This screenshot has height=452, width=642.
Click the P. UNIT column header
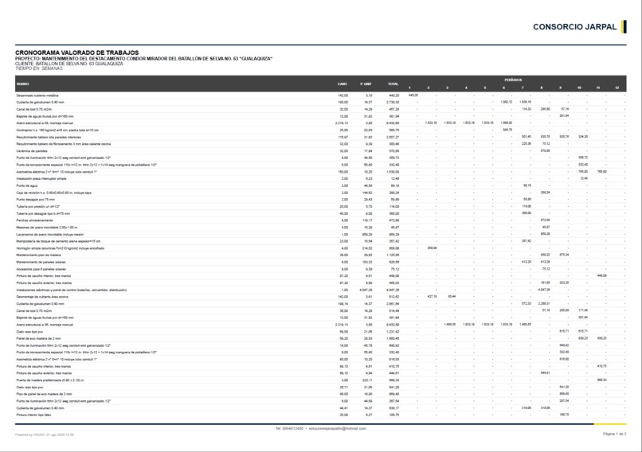click(x=366, y=84)
